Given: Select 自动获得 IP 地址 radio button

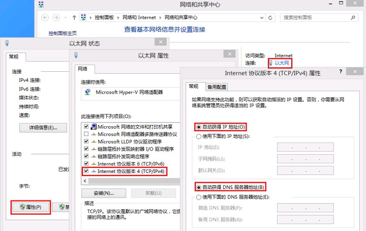Looking at the screenshot, I should click(x=199, y=127).
